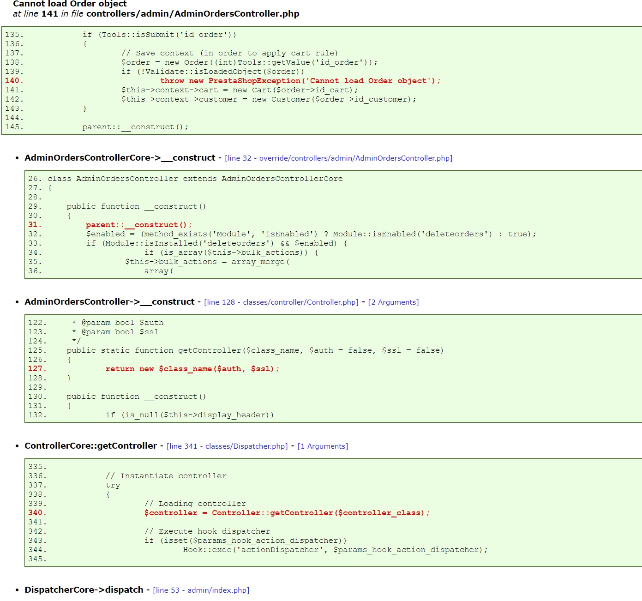Image resolution: width=642 pixels, height=601 pixels.
Task: Open the line 53 admin/index.php link
Action: click(201, 590)
